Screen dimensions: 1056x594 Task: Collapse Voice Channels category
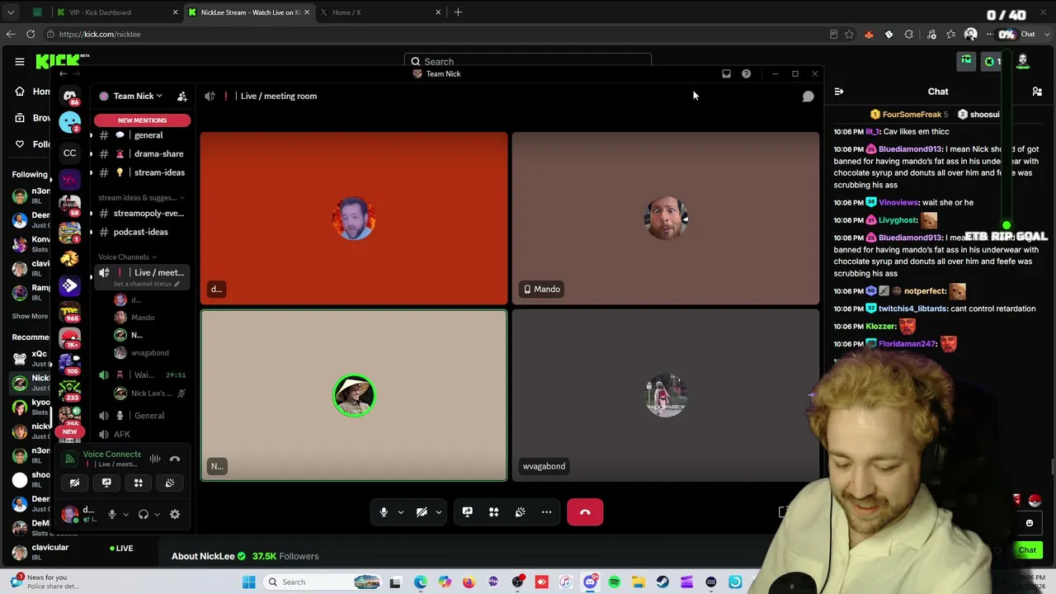pos(128,257)
